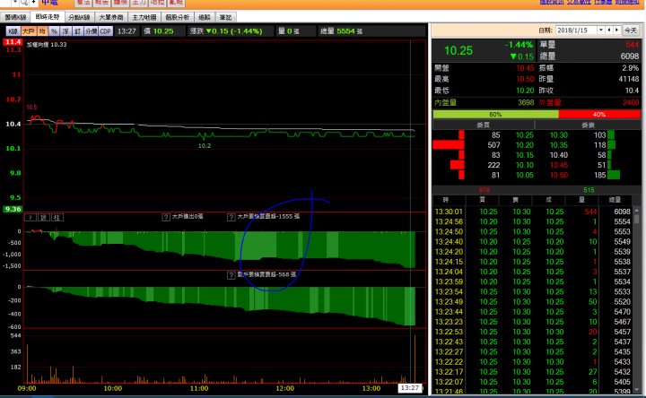
Task: Click the green 60% inner volume bar
Action: coord(495,115)
